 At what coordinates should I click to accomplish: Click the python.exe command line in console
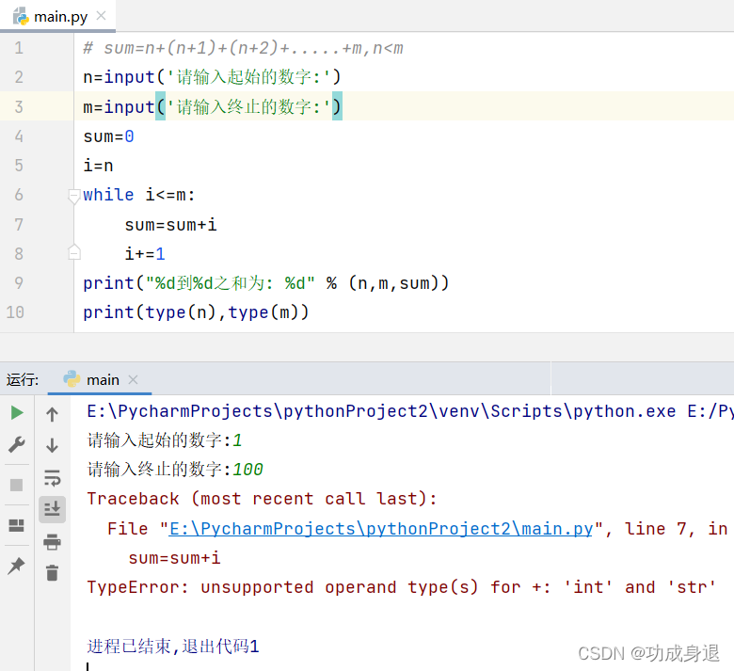410,411
